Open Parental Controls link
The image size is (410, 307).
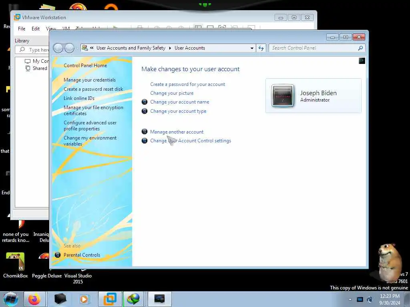point(82,255)
